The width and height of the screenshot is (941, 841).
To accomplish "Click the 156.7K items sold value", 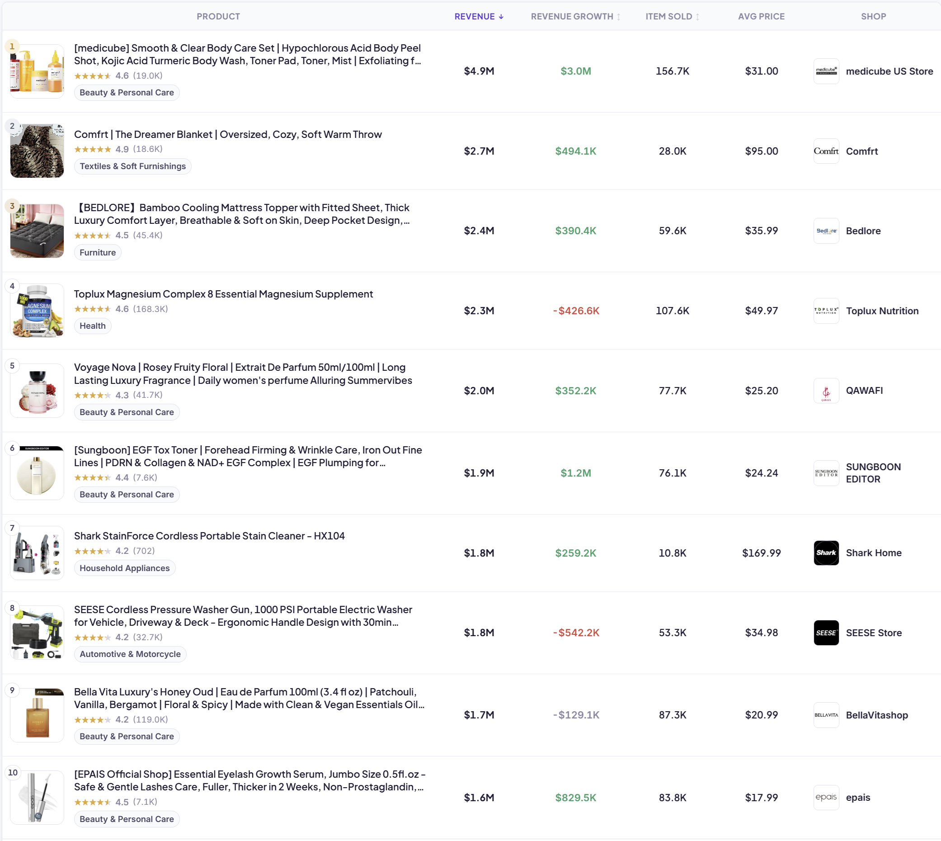I will click(672, 71).
